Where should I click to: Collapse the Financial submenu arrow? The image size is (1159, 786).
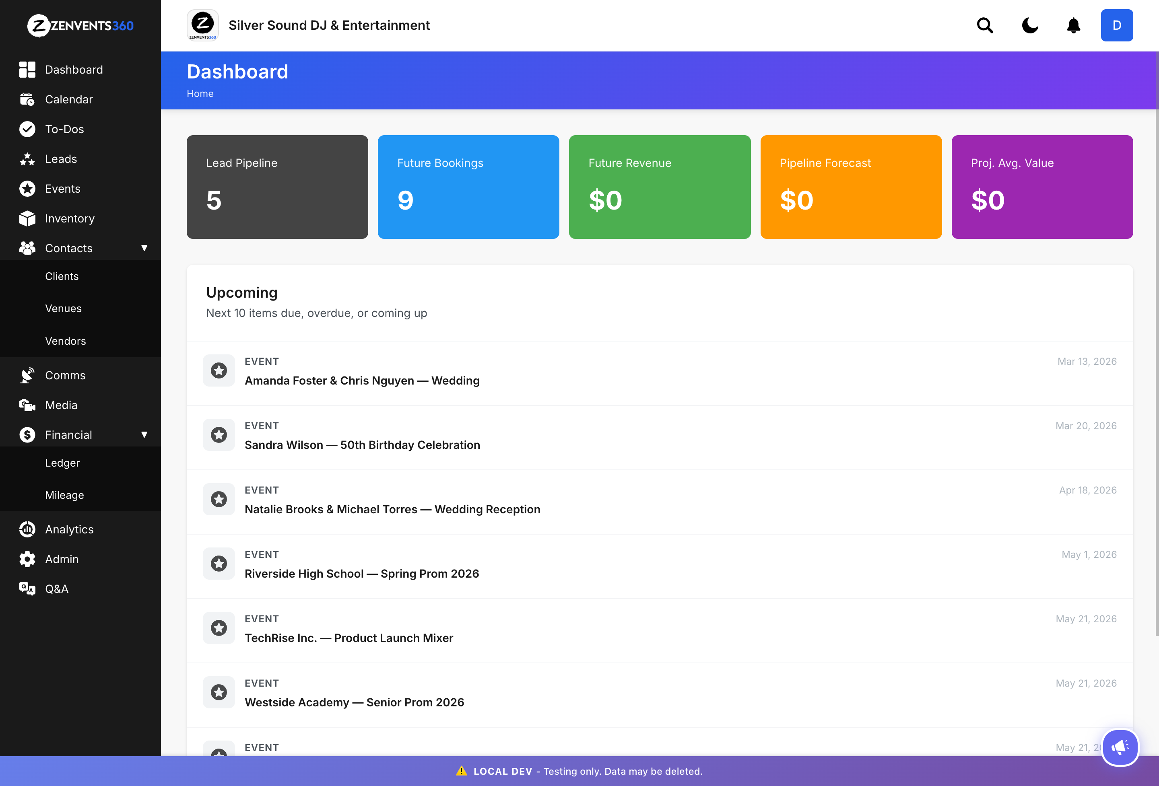(x=144, y=434)
